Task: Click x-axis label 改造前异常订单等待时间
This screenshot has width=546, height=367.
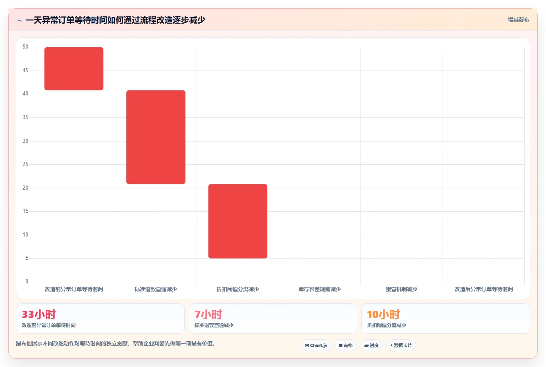Action: [x=74, y=289]
